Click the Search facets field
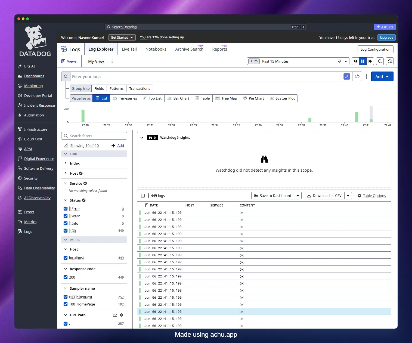The height and width of the screenshot is (343, 412). 94,136
